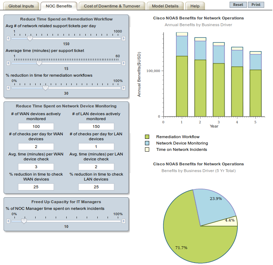Select the NOC Benefits tab
Image resolution: width=273 pixels, height=265 pixels.
(59, 6)
